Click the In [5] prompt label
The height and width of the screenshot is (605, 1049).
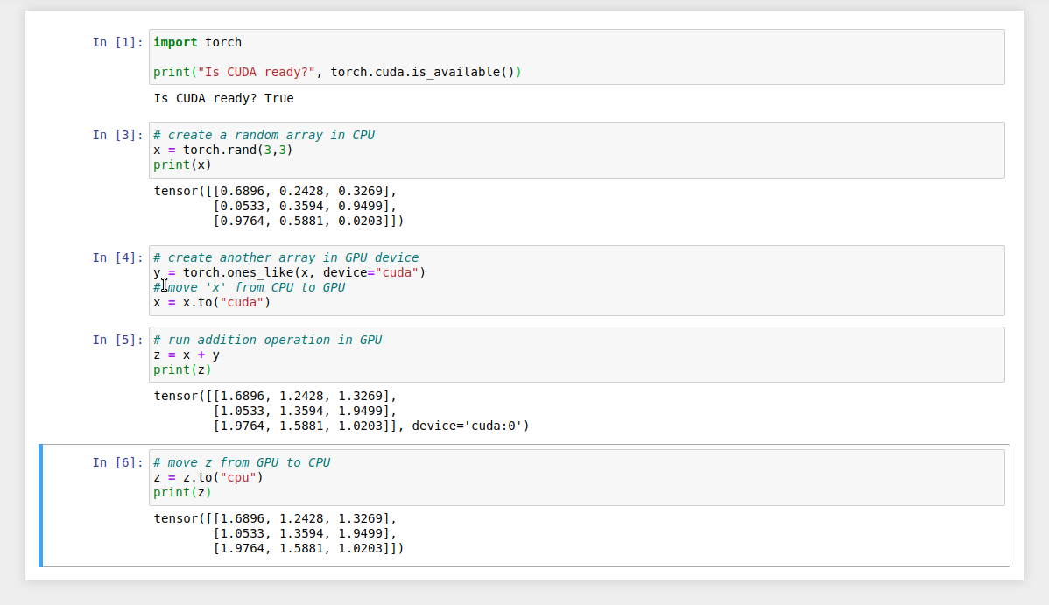(x=116, y=339)
